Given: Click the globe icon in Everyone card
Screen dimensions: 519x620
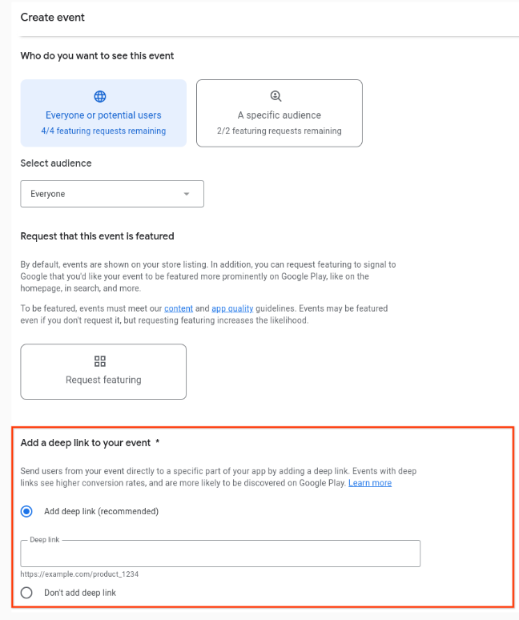Looking at the screenshot, I should coord(100,96).
